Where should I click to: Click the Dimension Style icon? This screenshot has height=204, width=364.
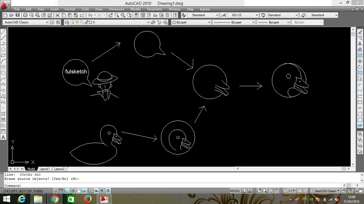click(x=224, y=15)
